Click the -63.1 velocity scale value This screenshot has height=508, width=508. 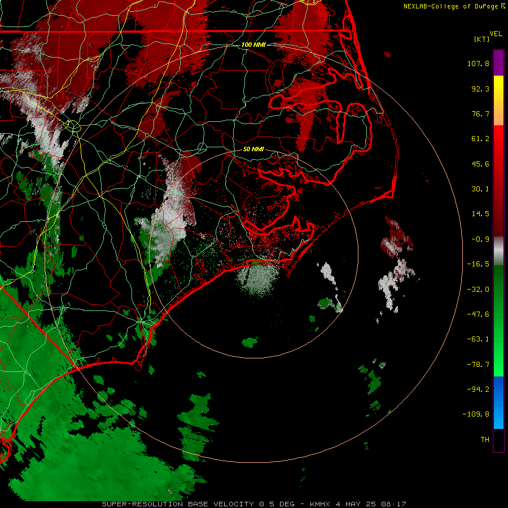[478, 339]
